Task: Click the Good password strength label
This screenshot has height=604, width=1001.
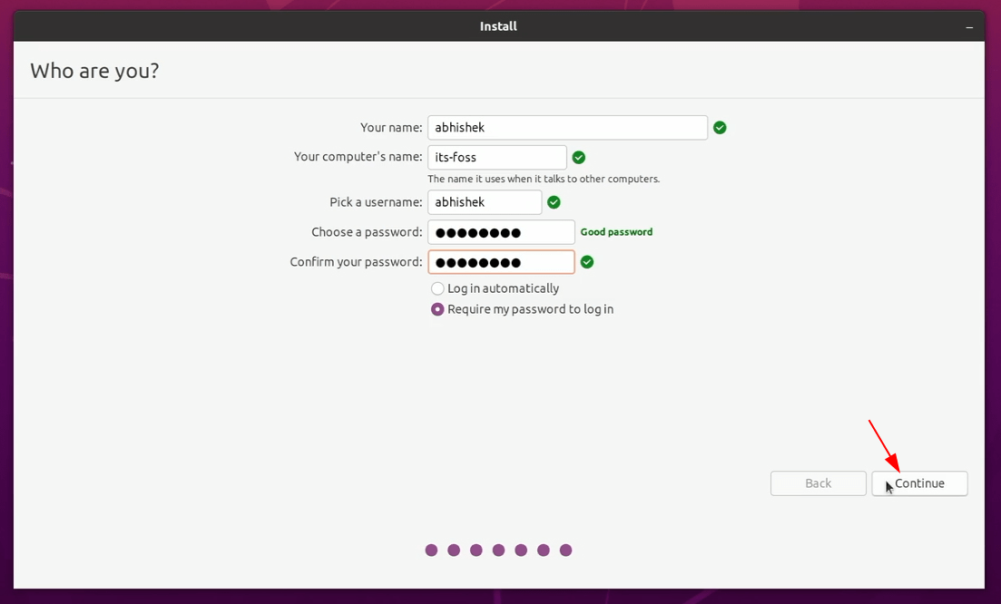Action: (x=616, y=232)
